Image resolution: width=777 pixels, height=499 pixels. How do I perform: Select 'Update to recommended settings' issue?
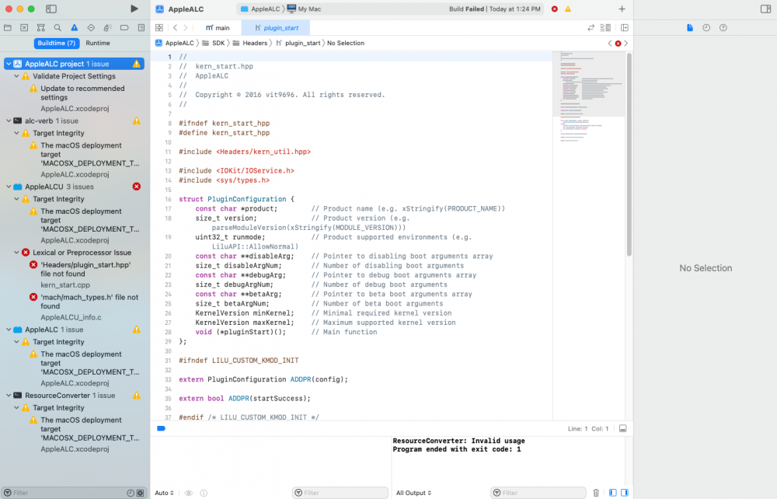click(82, 92)
